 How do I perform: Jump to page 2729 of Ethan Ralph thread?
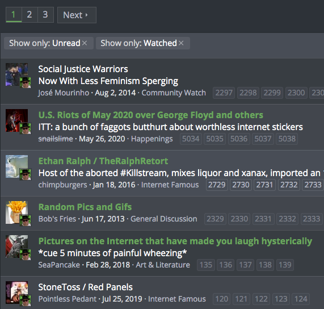point(217,185)
